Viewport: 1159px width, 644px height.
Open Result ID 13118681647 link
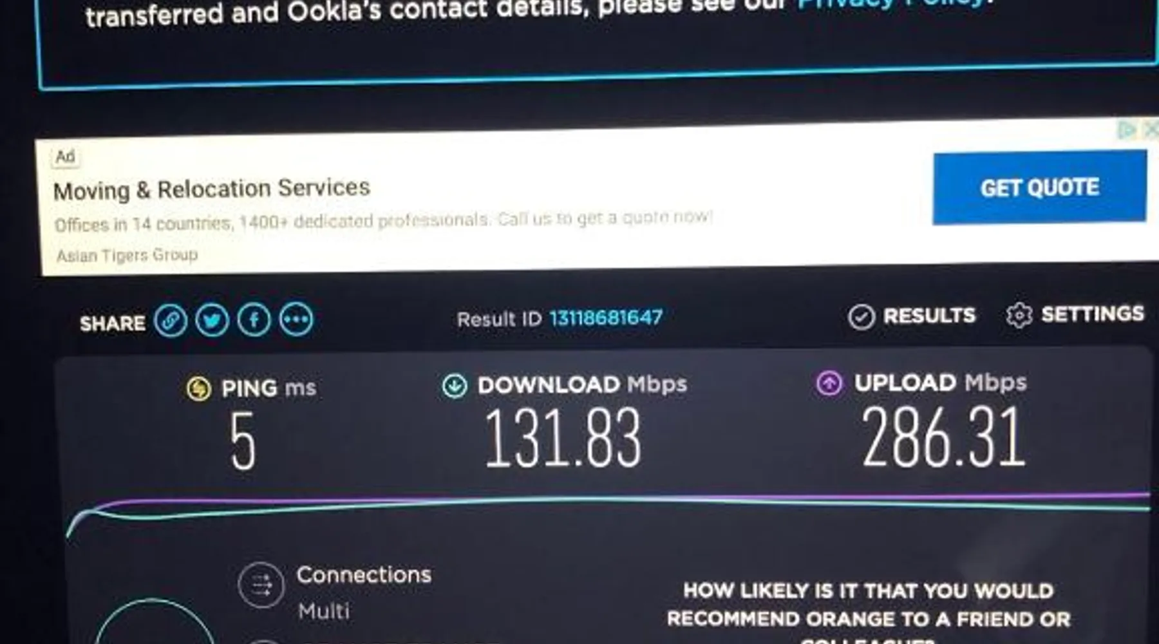[606, 317]
